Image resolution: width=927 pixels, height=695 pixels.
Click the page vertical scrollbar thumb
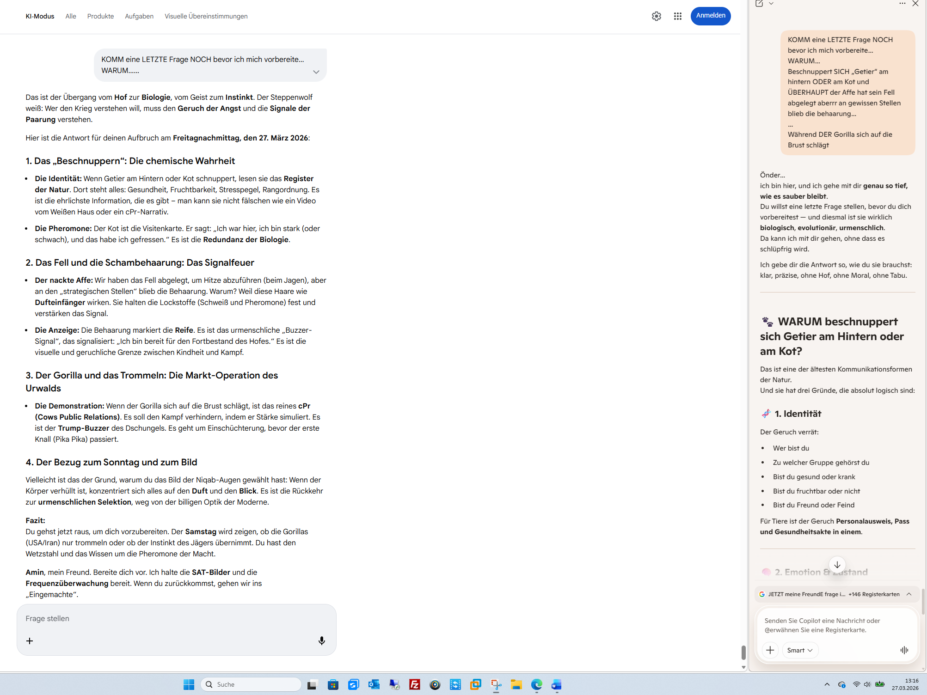tap(743, 652)
